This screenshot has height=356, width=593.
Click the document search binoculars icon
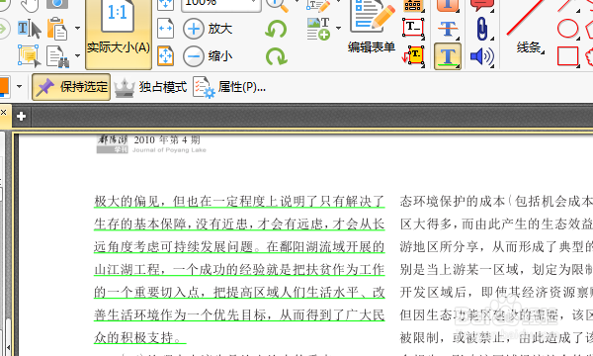click(57, 56)
